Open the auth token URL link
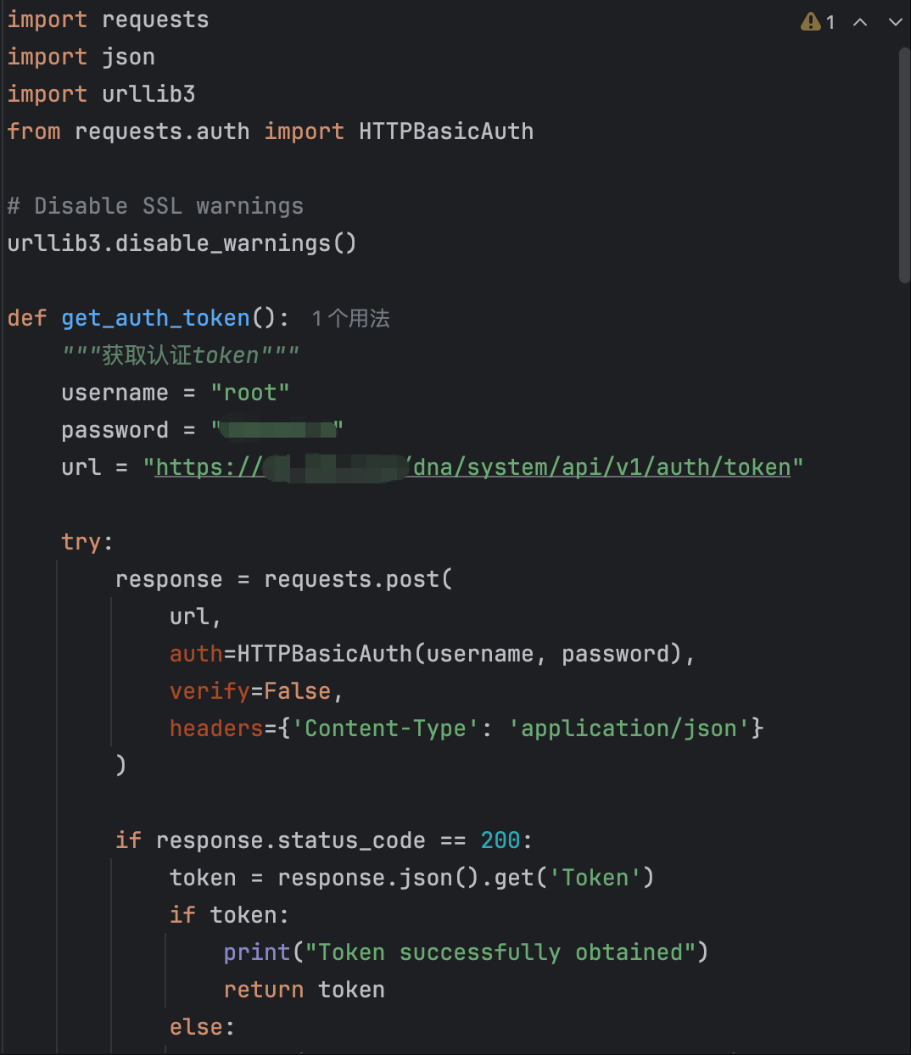The height and width of the screenshot is (1055, 911). pyautogui.click(x=473, y=467)
